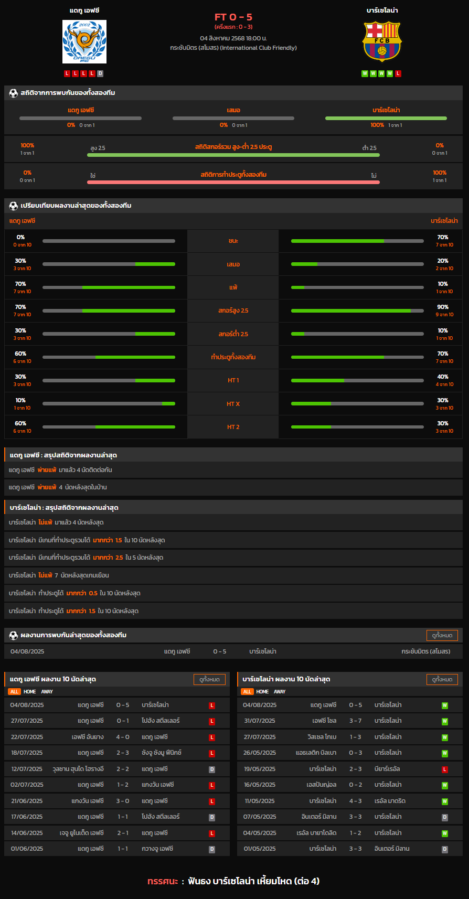This screenshot has height=899, width=469.
Task: Click the Daegu FC team logo
Action: (84, 42)
